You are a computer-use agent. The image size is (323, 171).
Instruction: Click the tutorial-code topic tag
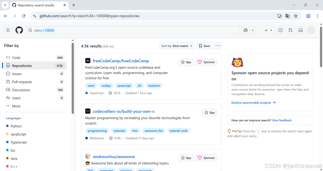point(179,131)
